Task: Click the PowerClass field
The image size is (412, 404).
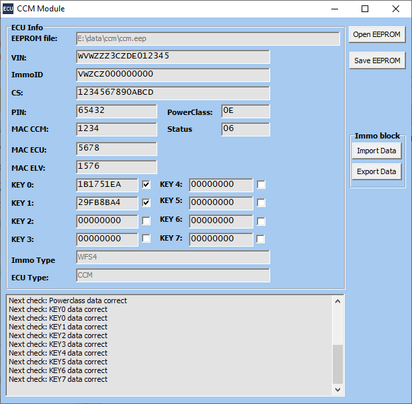Action: click(245, 111)
